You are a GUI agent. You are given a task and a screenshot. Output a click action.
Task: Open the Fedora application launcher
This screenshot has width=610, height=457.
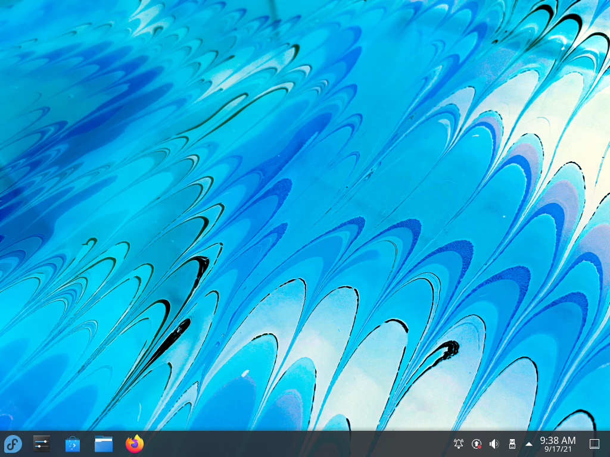click(13, 444)
